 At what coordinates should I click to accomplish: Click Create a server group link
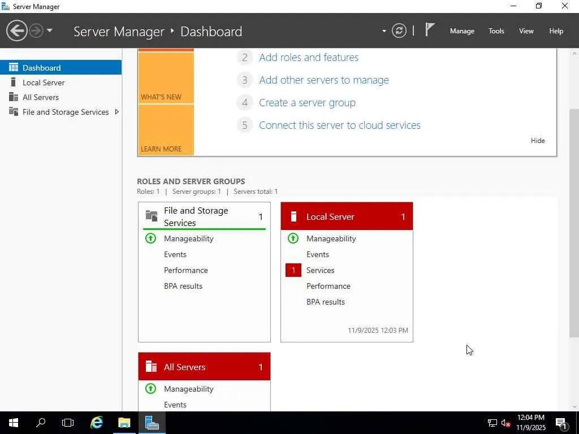coord(307,103)
